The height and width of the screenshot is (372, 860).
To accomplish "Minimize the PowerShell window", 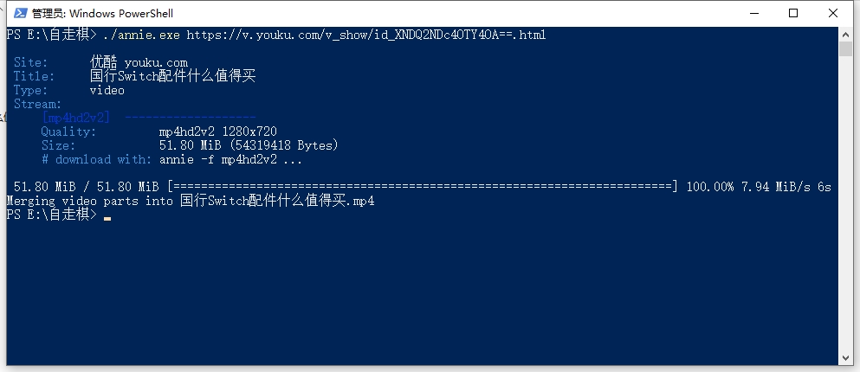I will 753,13.
